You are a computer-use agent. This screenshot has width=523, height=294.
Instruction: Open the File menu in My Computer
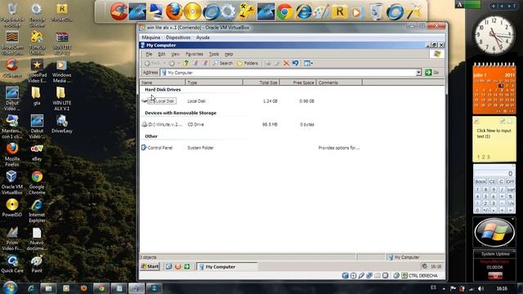point(149,54)
